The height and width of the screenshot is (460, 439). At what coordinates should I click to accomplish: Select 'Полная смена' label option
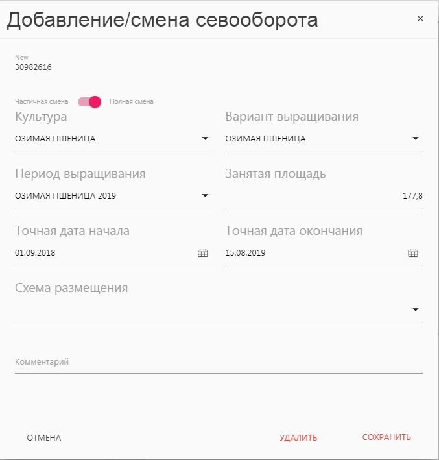tap(132, 101)
